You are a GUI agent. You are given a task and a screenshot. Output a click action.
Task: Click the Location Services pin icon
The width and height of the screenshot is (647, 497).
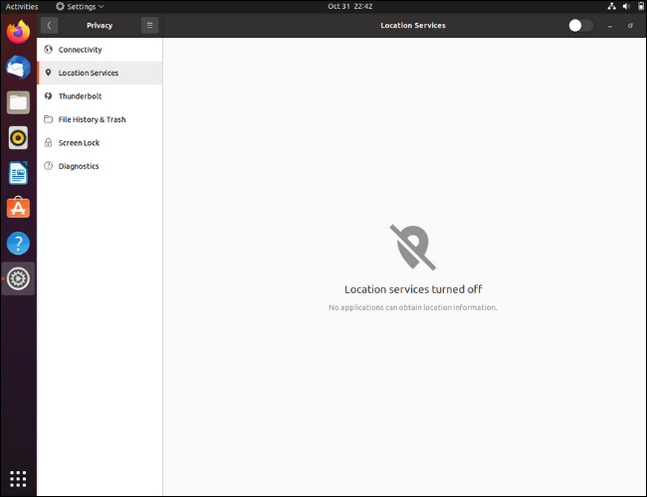coord(49,73)
